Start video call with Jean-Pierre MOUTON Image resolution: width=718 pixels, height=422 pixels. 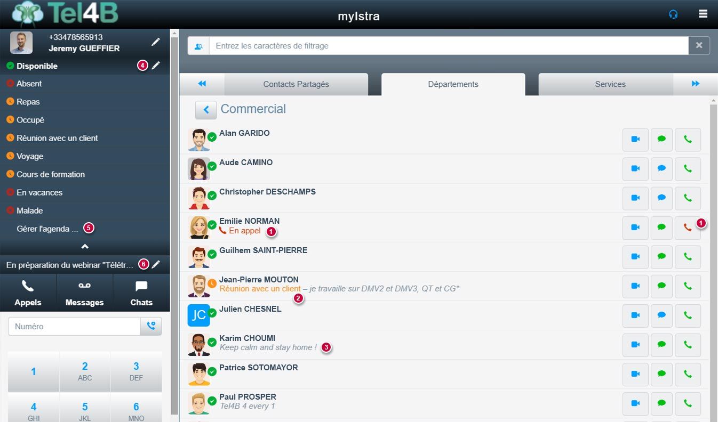pos(635,286)
